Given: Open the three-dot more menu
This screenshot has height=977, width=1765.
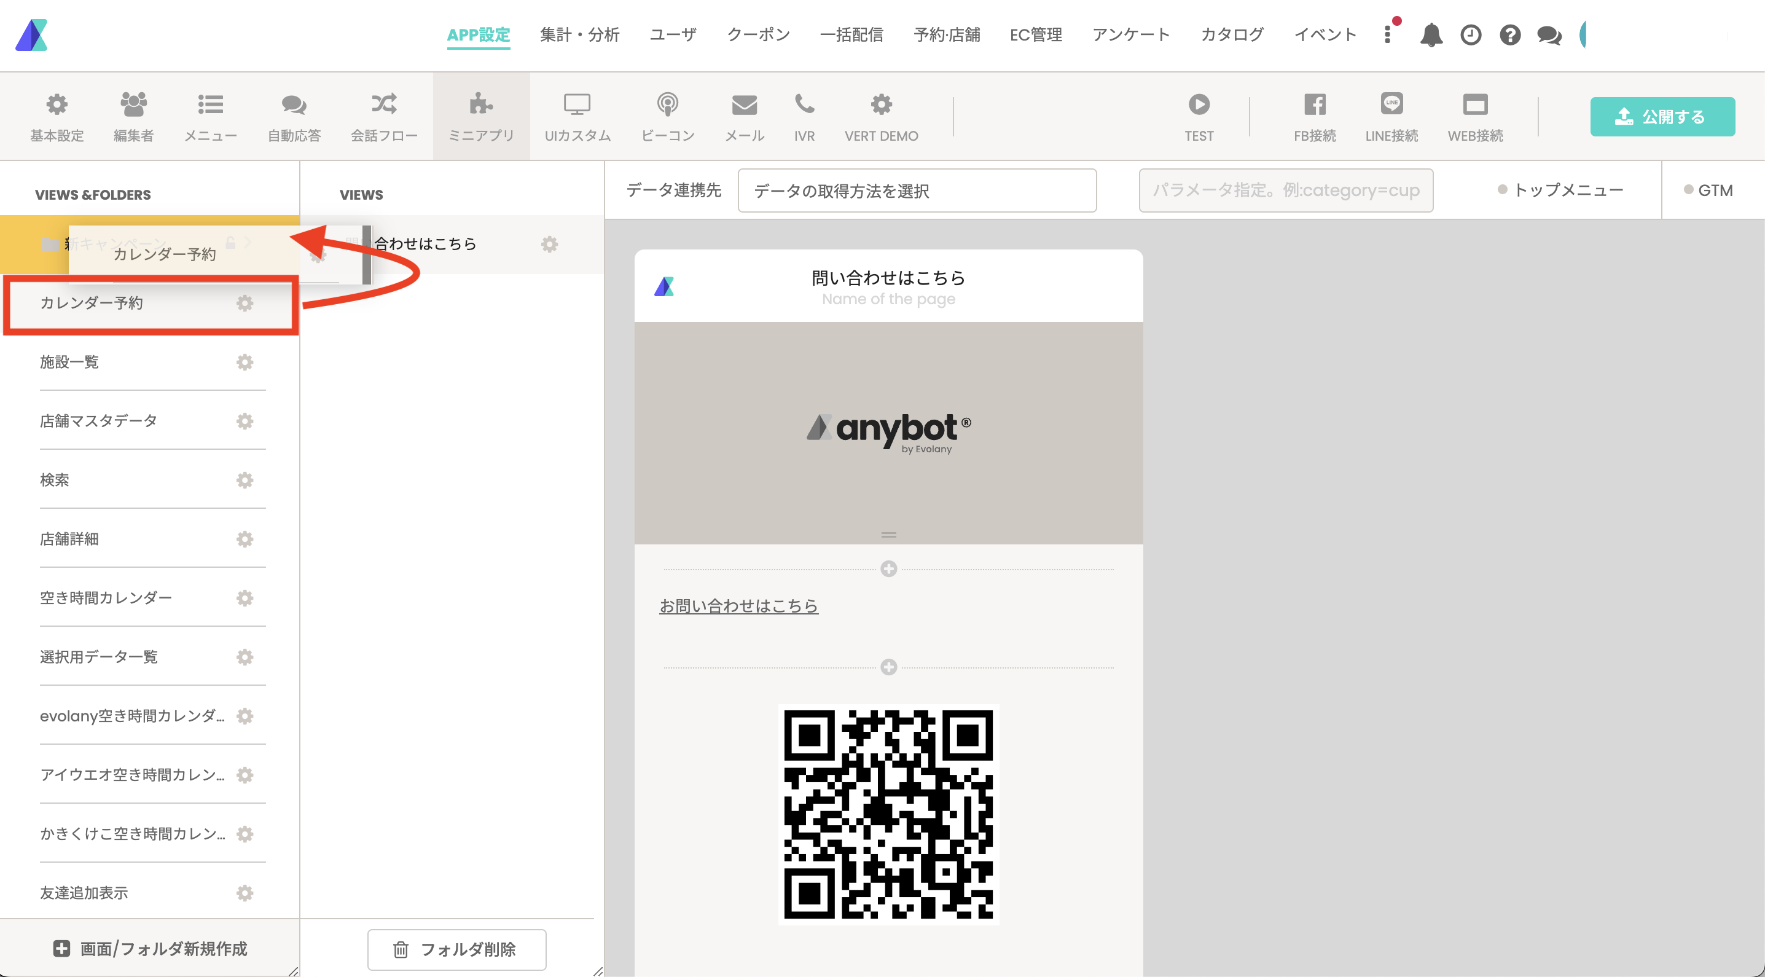Looking at the screenshot, I should coord(1387,34).
